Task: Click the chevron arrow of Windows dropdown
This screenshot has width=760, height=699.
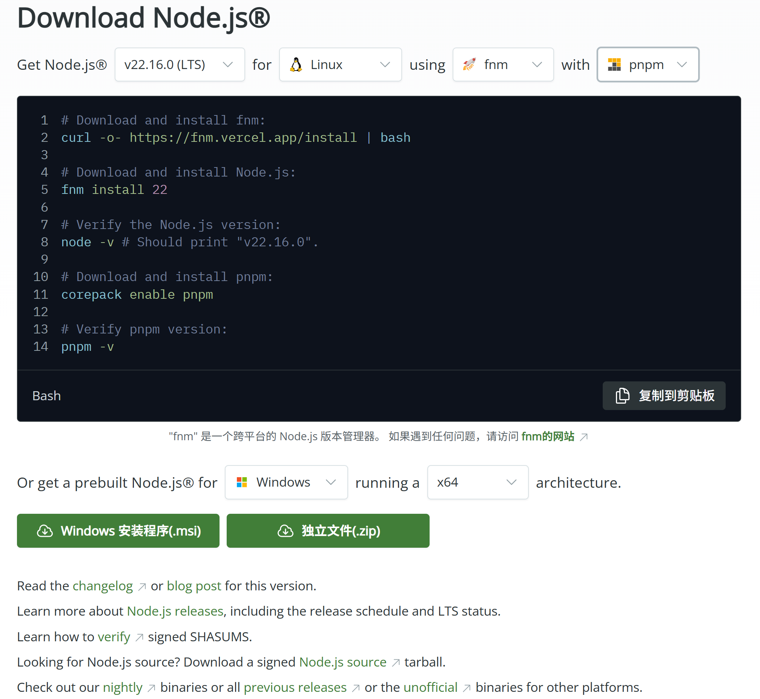Action: pos(331,482)
